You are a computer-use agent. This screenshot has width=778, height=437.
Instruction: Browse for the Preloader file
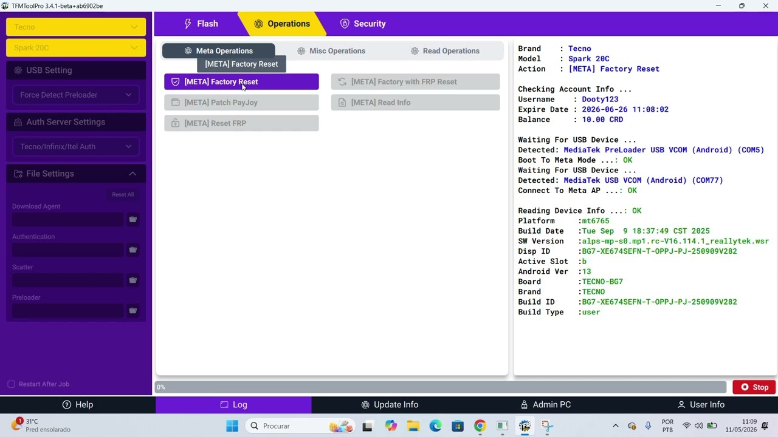(133, 310)
